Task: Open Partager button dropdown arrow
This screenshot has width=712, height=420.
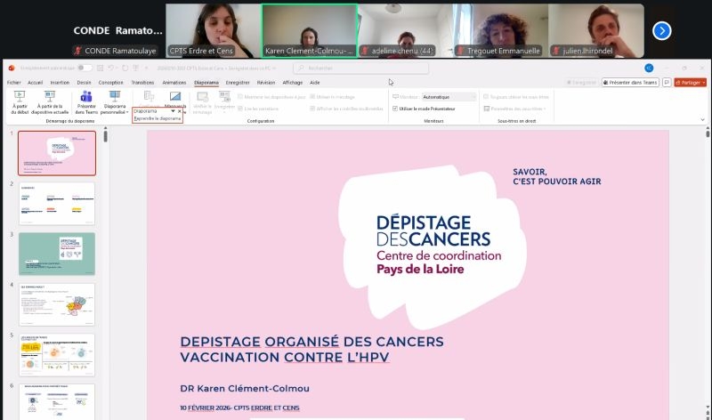Action: pos(703,83)
